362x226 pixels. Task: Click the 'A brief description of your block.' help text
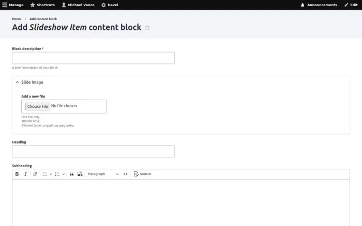(x=35, y=68)
